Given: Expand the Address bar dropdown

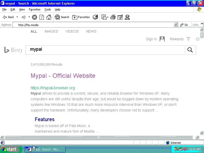Looking at the screenshot, I should click(176, 25).
